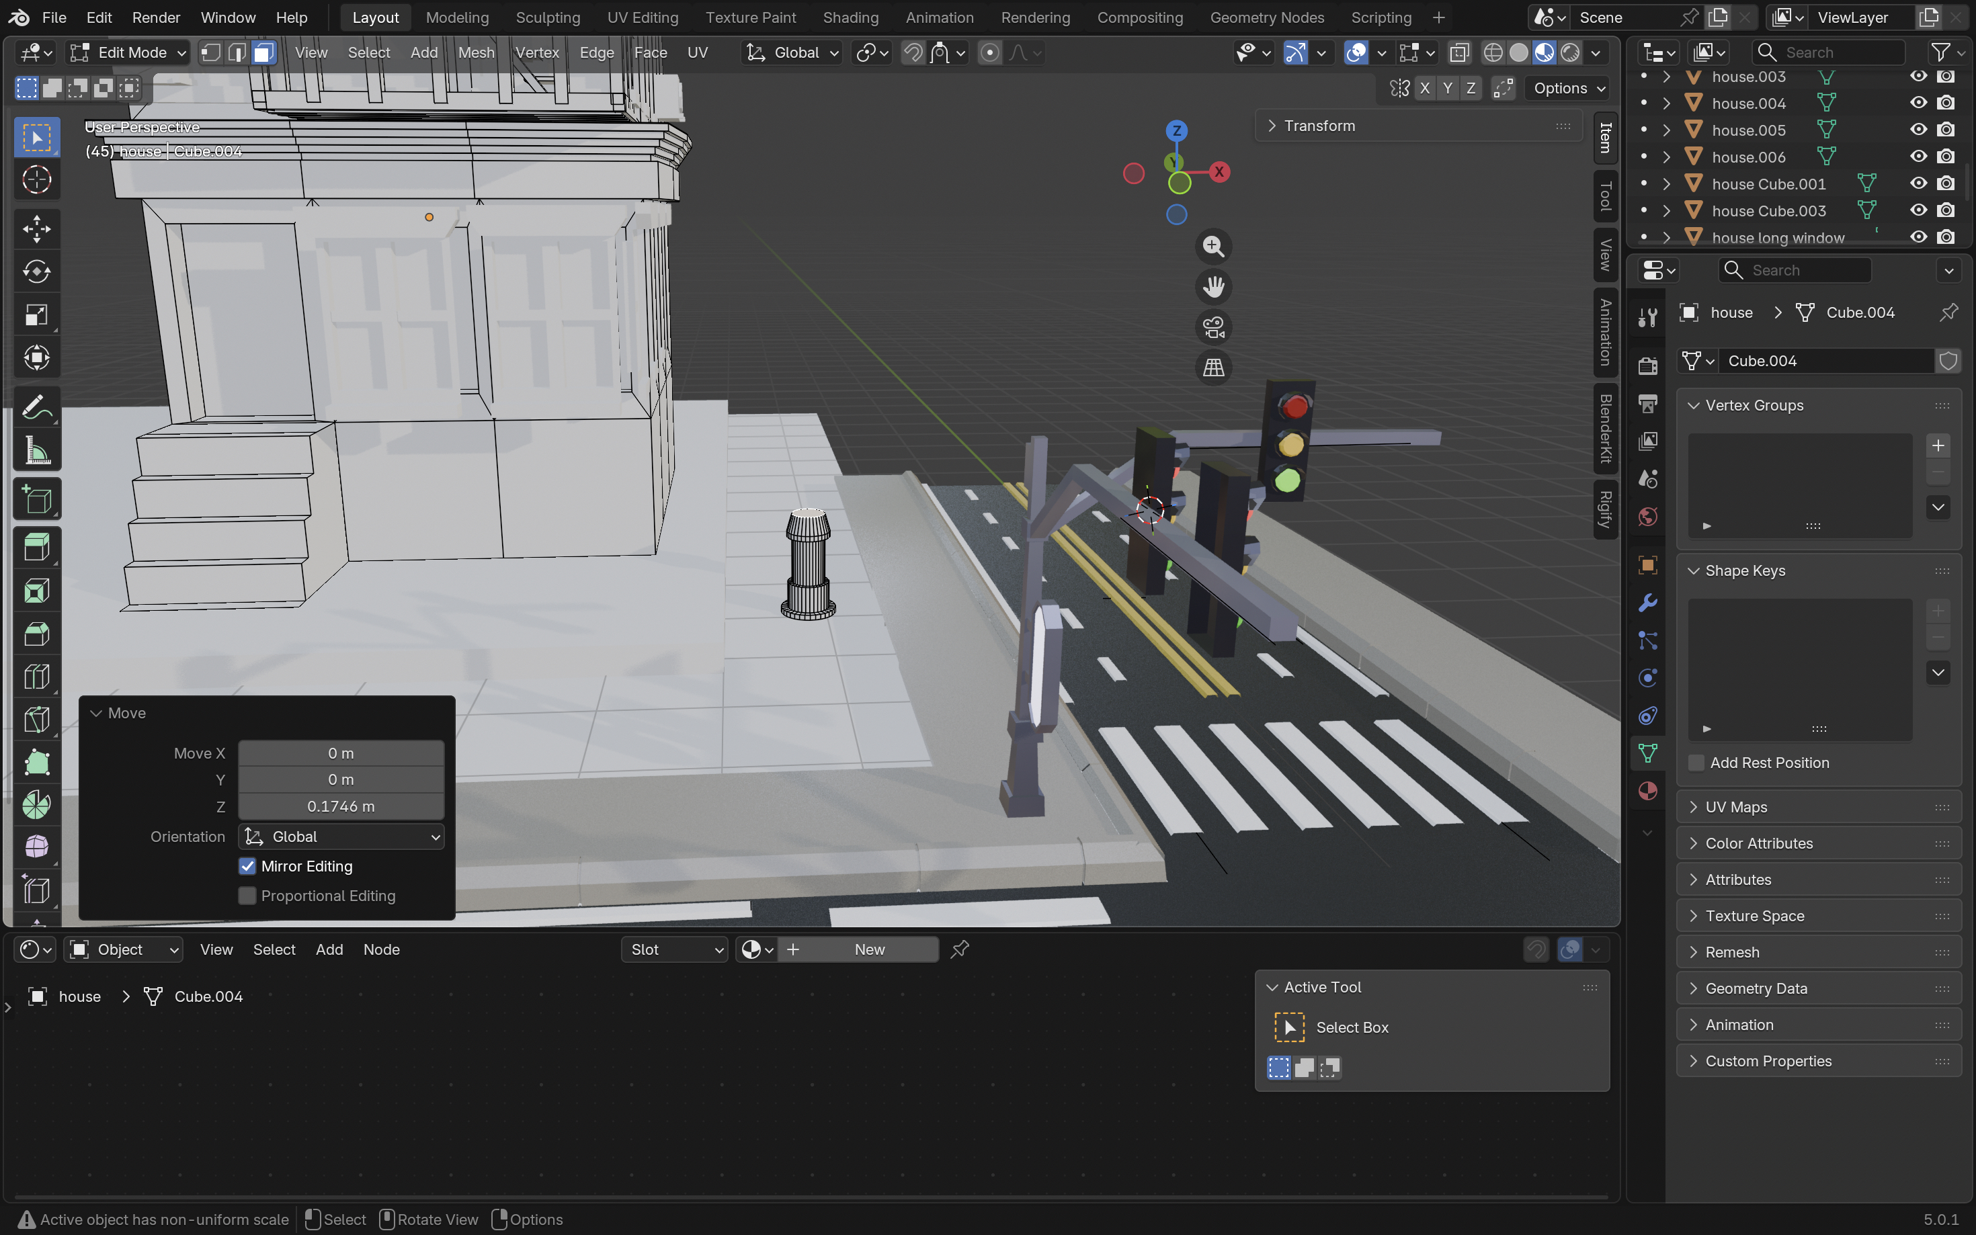Open the Render menu

pyautogui.click(x=156, y=17)
